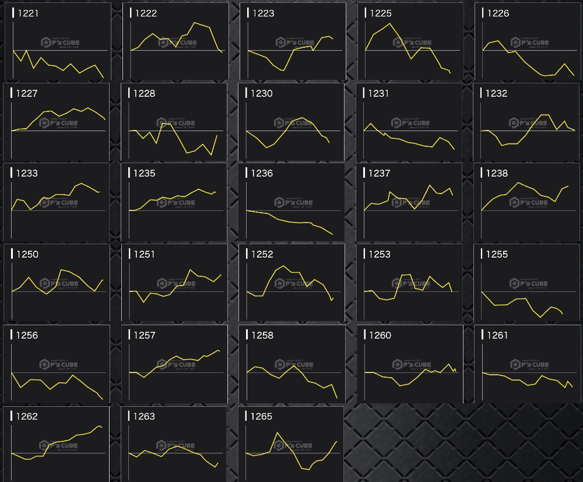Open the machine 1265 graph
Screen dimensions: 583x482
coord(291,444)
